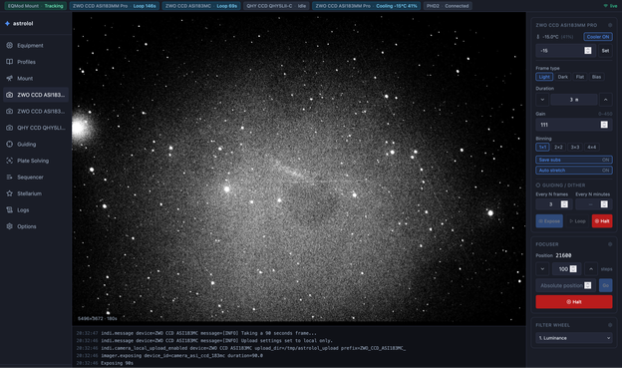Click the Focuser panel status dot
622x368 pixels.
pos(610,244)
